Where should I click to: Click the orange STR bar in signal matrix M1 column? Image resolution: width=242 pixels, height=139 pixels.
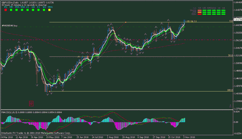point(199,12)
